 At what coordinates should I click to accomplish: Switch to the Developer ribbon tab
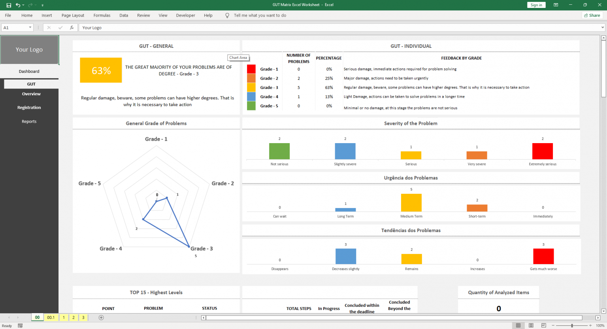point(185,15)
